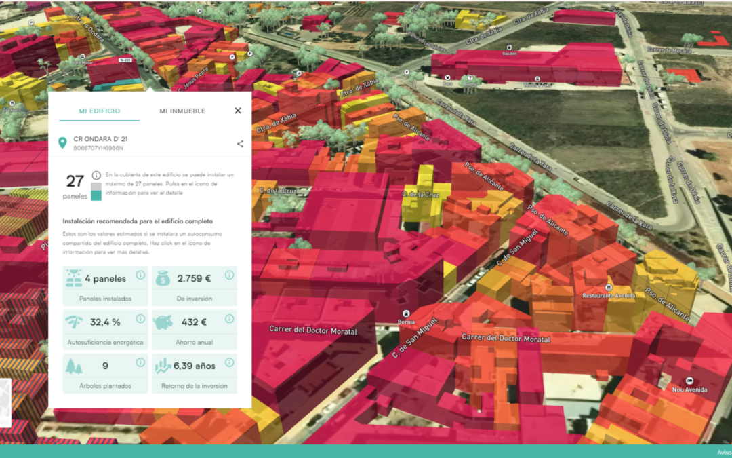Viewport: 732px width, 458px height.
Task: Click the teal color swatch below 27 paneles
Action: pyautogui.click(x=96, y=195)
